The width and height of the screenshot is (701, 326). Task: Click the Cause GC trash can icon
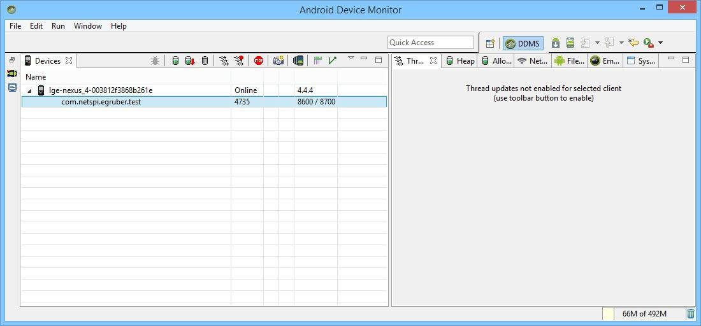pyautogui.click(x=205, y=60)
